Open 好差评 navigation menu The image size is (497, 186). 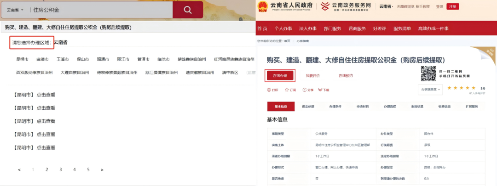pyautogui.click(x=380, y=28)
